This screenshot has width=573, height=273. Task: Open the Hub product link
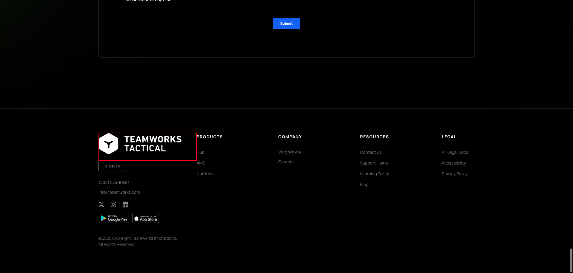[200, 152]
